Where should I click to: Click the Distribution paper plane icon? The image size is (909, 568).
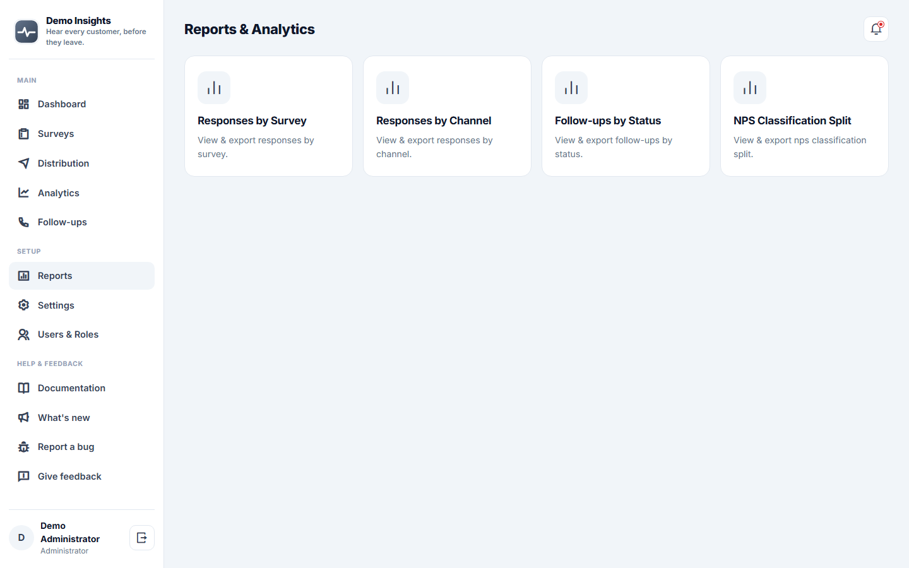[x=23, y=163]
